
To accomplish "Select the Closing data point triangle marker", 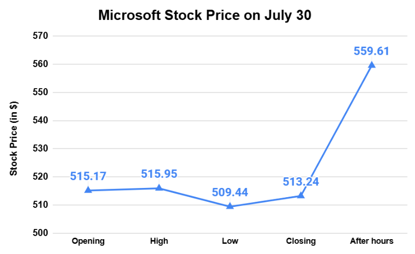I will (x=301, y=195).
